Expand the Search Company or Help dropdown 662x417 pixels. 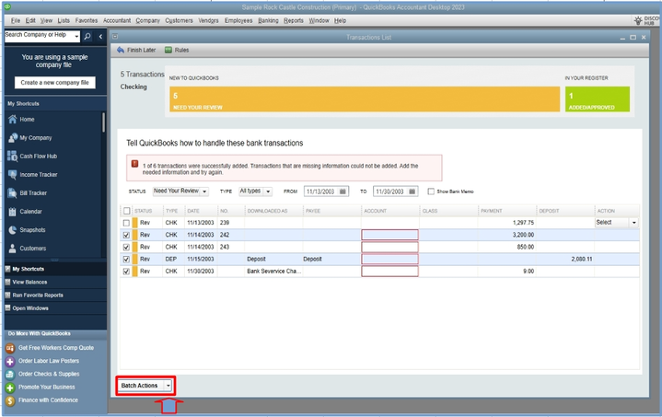tap(76, 36)
